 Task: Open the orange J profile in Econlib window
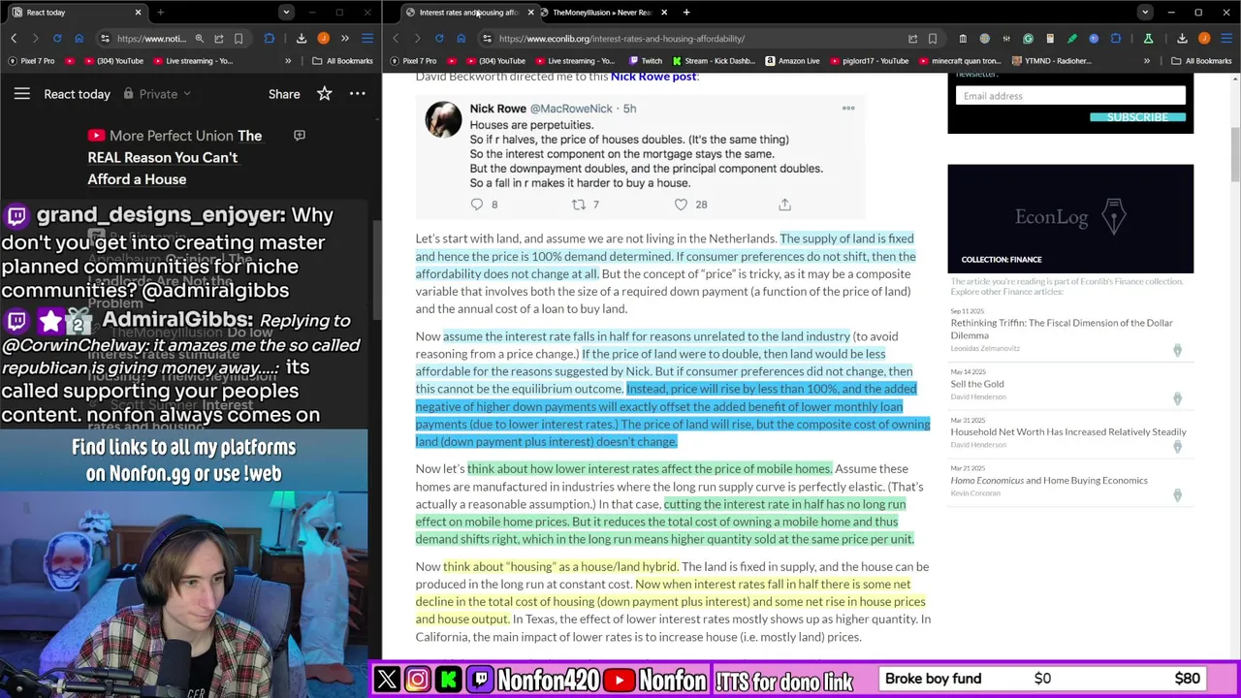click(x=1204, y=39)
